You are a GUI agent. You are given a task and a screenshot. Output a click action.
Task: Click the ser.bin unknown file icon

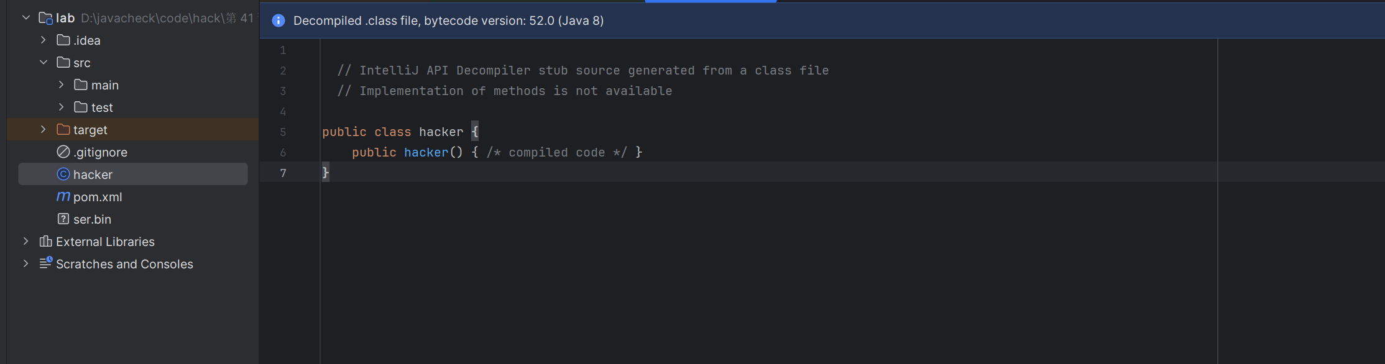coord(63,219)
